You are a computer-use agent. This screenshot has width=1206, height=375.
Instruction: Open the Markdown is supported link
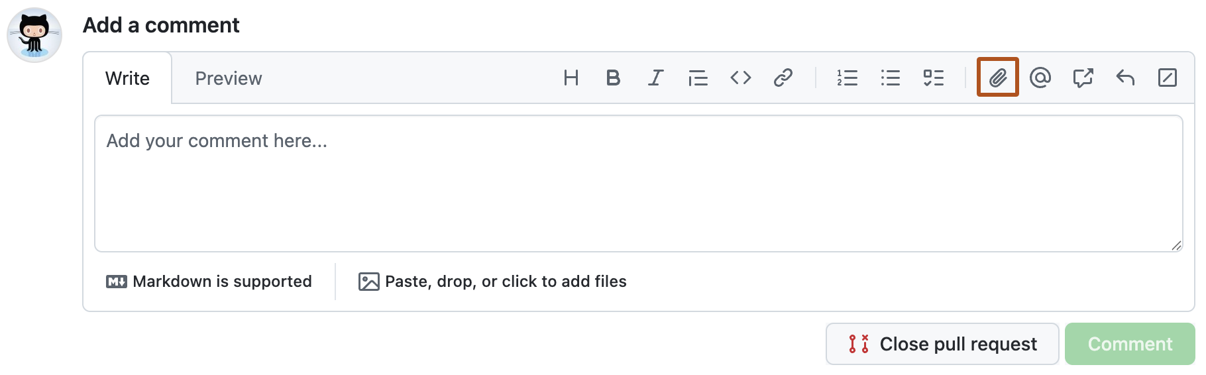tap(209, 282)
